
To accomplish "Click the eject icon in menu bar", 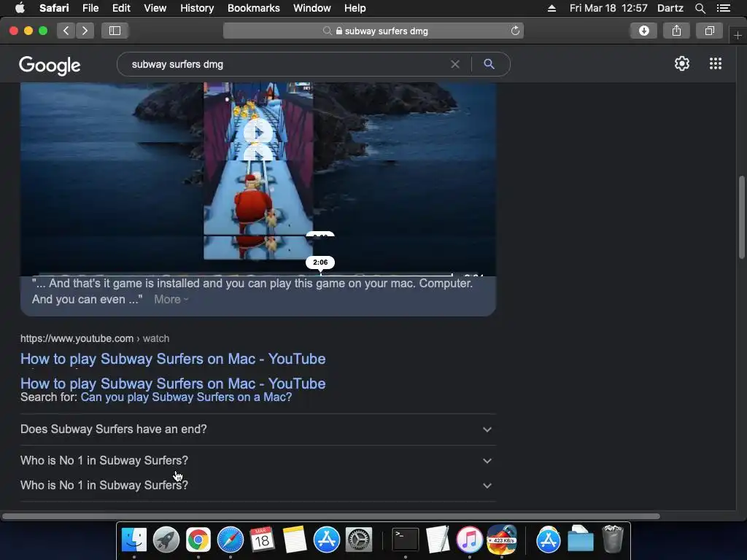I will pyautogui.click(x=551, y=8).
